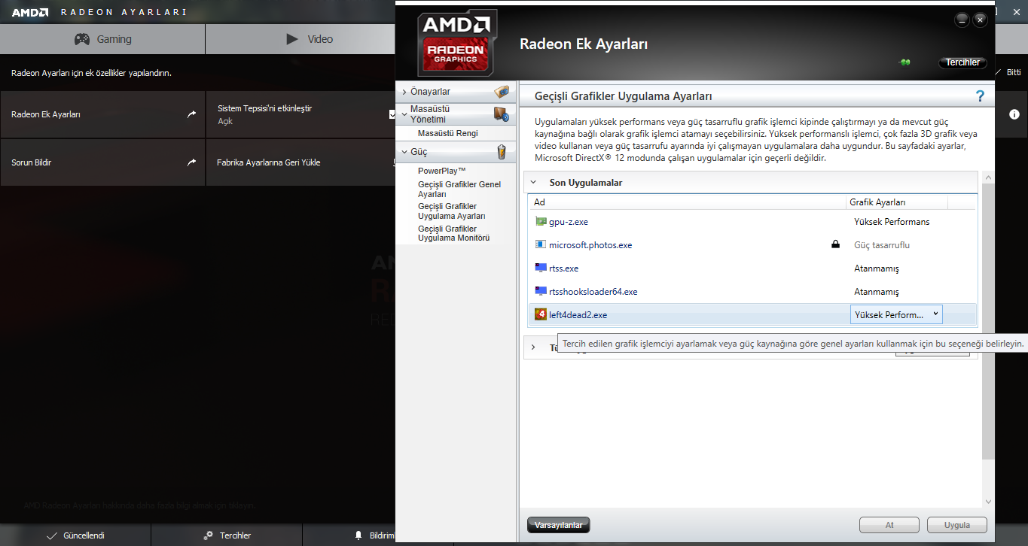
Task: Click Güncellendi in the bottom bar
Action: coord(75,535)
